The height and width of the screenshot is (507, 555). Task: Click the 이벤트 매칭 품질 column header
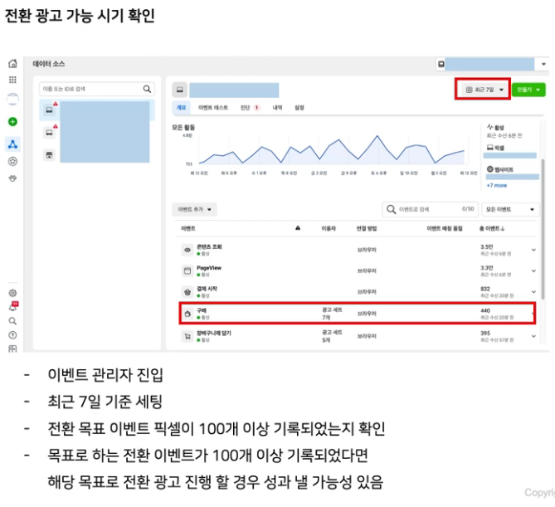445,229
